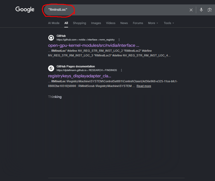Open registrykeys_displayadapter_cla... result link
This screenshot has width=215, height=181.
point(80,76)
